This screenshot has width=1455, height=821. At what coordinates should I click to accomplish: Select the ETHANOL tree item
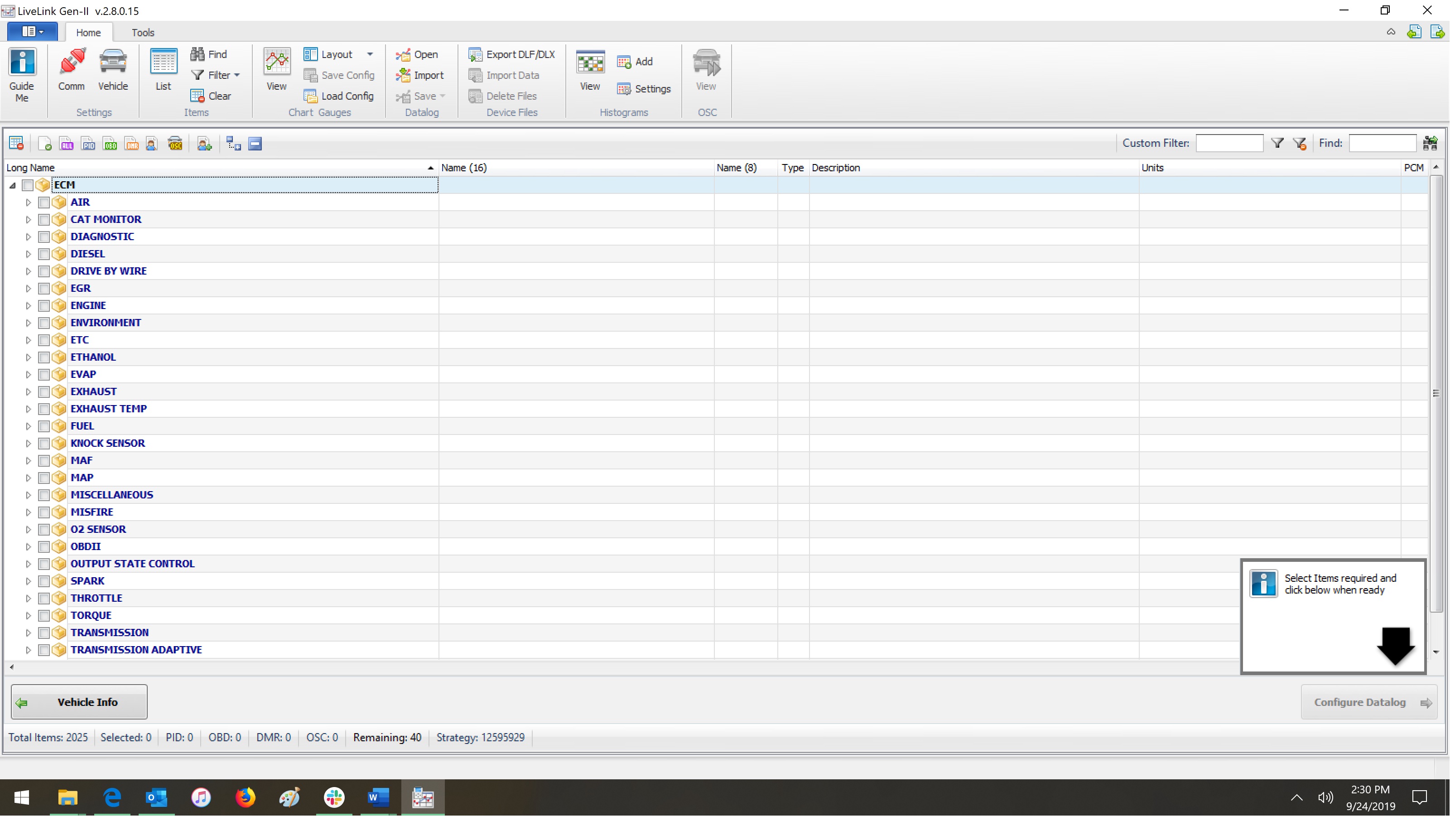tap(93, 357)
